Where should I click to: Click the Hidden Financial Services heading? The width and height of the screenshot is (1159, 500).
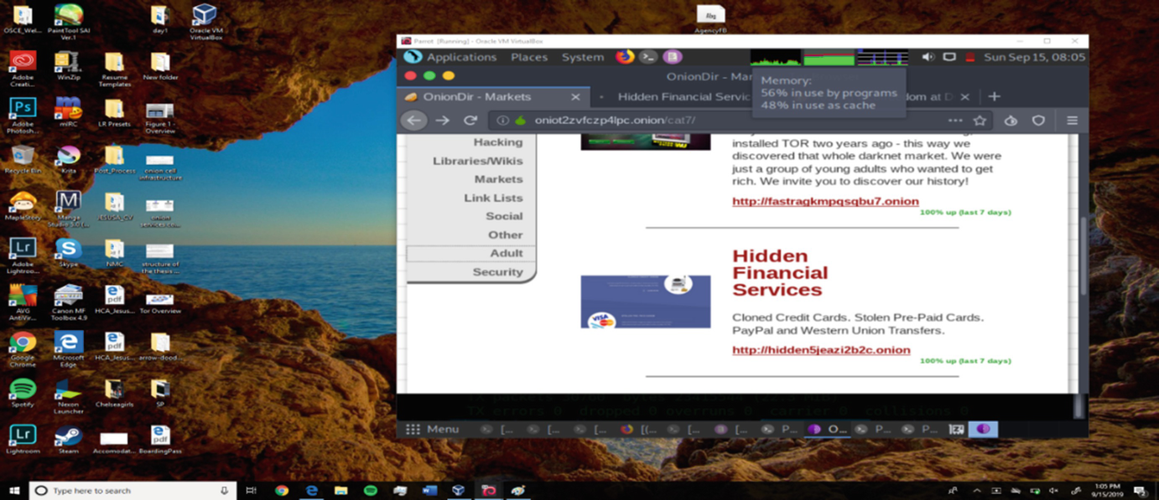pyautogui.click(x=780, y=273)
